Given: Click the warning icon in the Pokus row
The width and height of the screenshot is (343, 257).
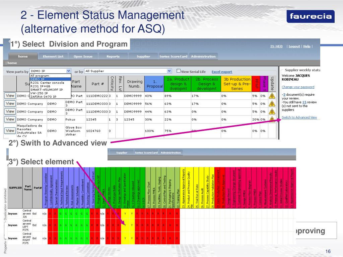Looking at the screenshot, I should click(272, 119).
